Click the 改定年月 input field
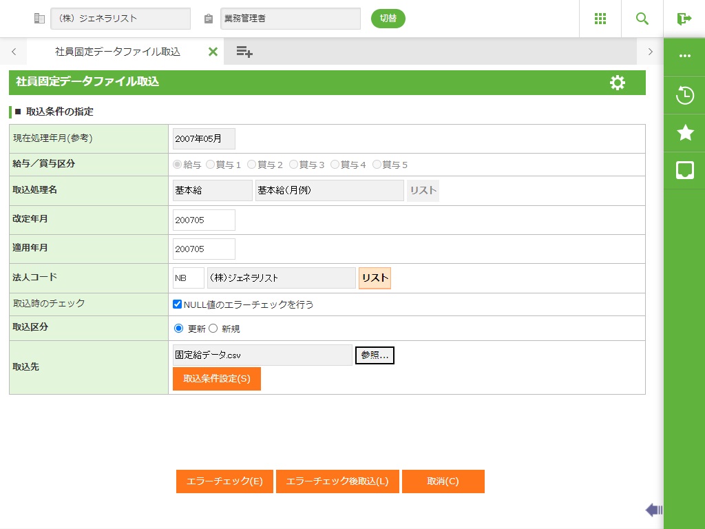The image size is (705, 529). click(204, 220)
